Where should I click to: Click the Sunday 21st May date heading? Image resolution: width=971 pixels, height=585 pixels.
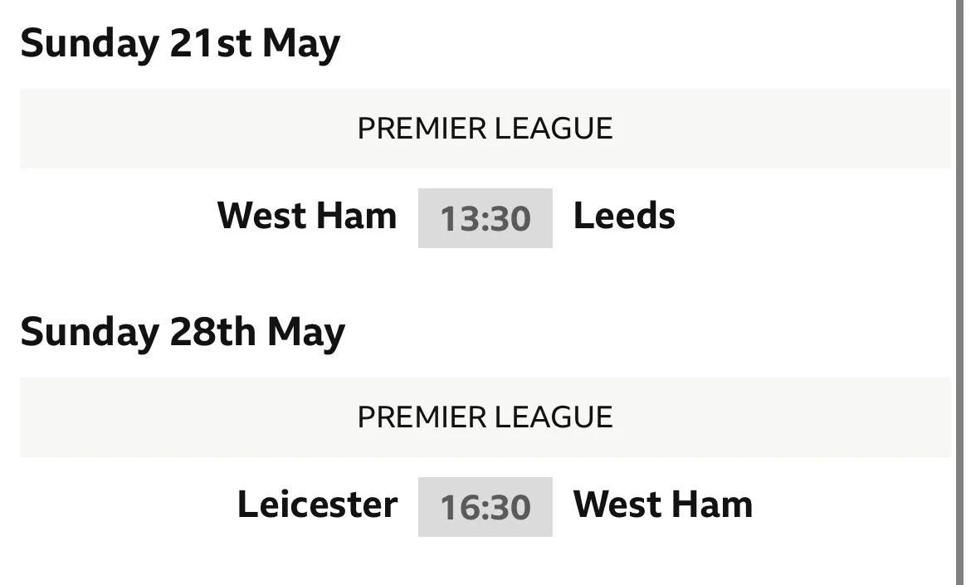pyautogui.click(x=180, y=44)
